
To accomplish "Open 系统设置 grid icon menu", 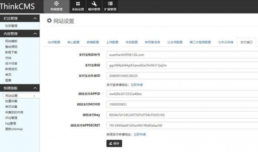I will [x=78, y=6].
